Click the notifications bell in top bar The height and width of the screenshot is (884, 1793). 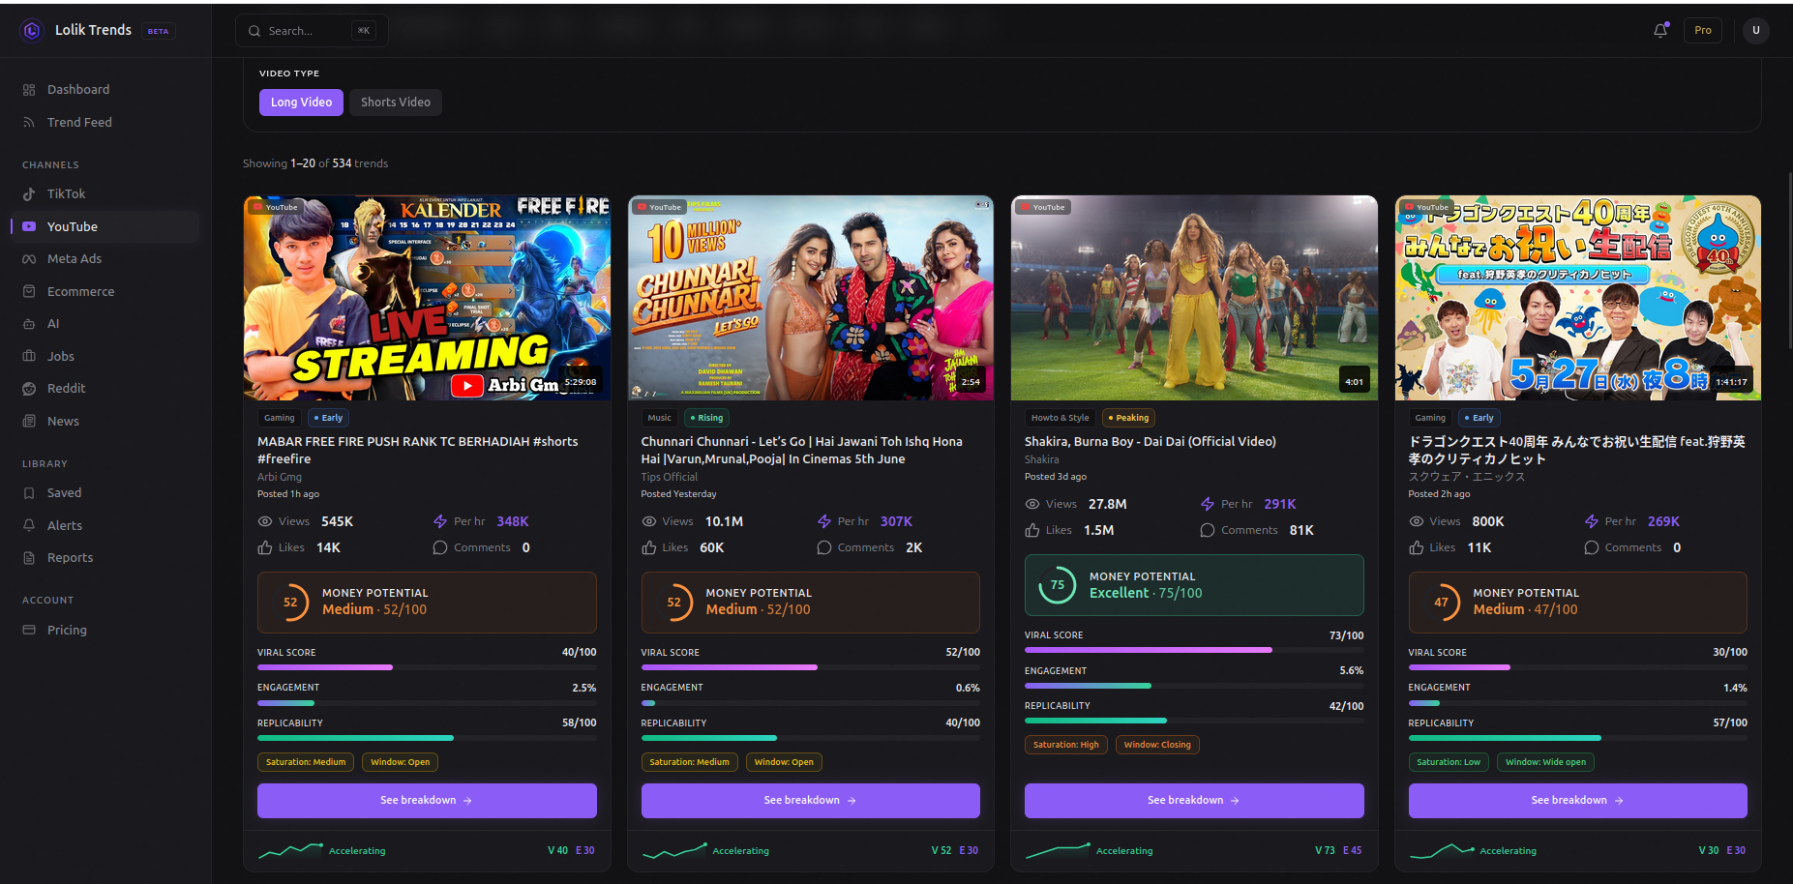click(1660, 30)
